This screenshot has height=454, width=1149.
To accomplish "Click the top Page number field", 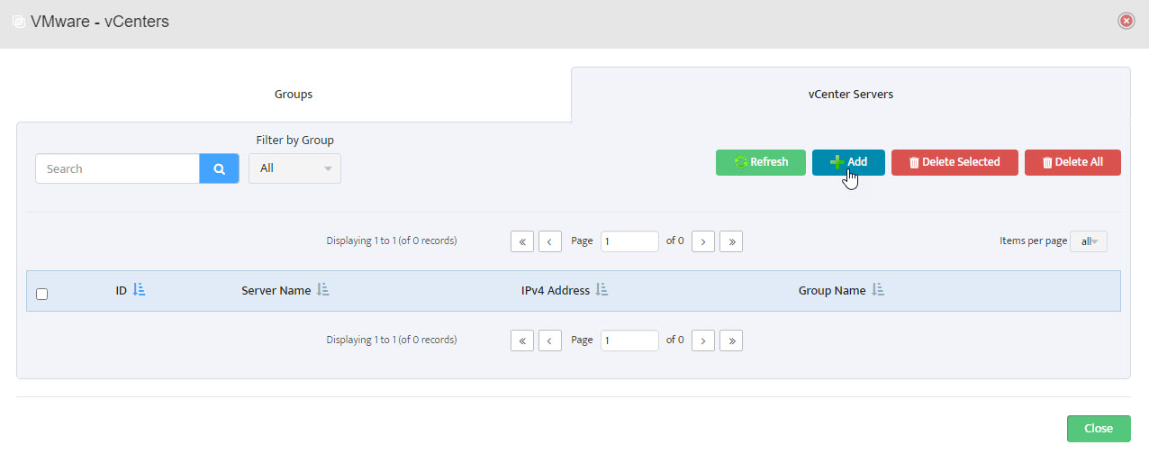I will 629,241.
